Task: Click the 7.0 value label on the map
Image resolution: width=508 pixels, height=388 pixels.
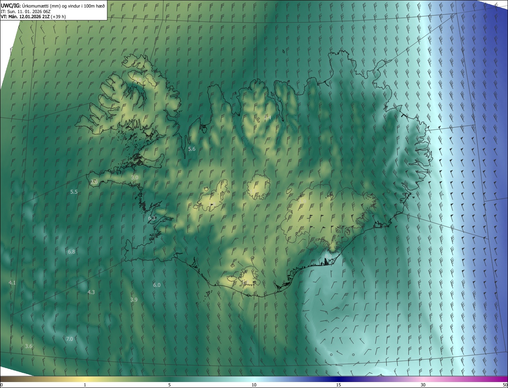Action: click(x=69, y=339)
